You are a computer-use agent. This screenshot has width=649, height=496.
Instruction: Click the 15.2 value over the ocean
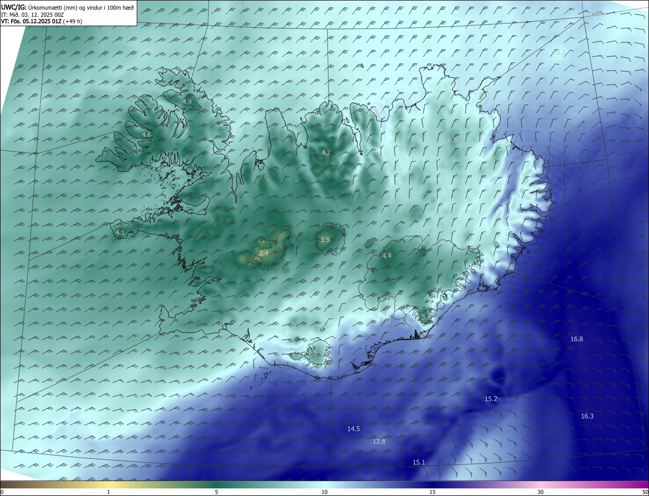(491, 399)
